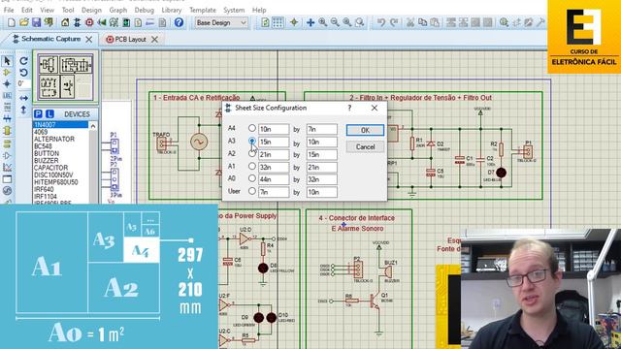Click the Rotate clockwise icon
This screenshot has width=621, height=349.
pyautogui.click(x=23, y=61)
